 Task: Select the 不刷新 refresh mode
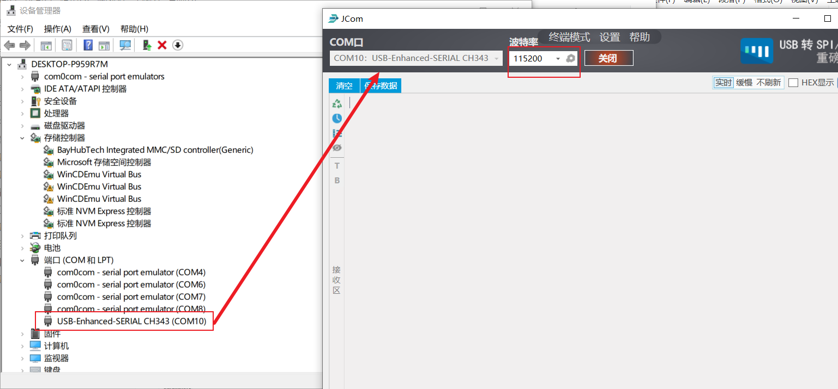coord(768,83)
